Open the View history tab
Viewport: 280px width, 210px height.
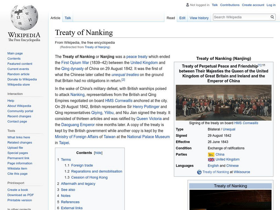click(x=199, y=18)
